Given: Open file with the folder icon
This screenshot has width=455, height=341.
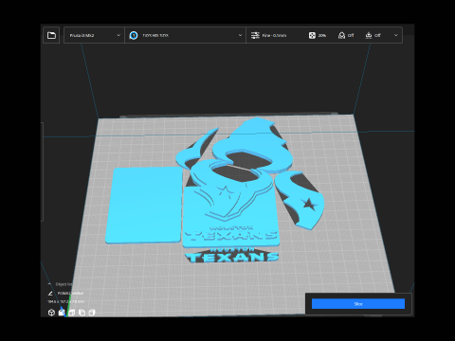Looking at the screenshot, I should coord(51,35).
